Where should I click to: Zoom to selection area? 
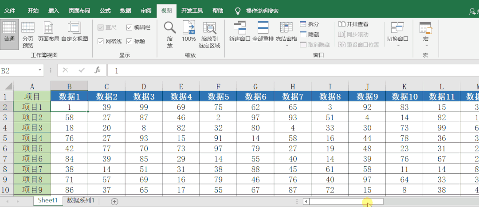tap(209, 34)
